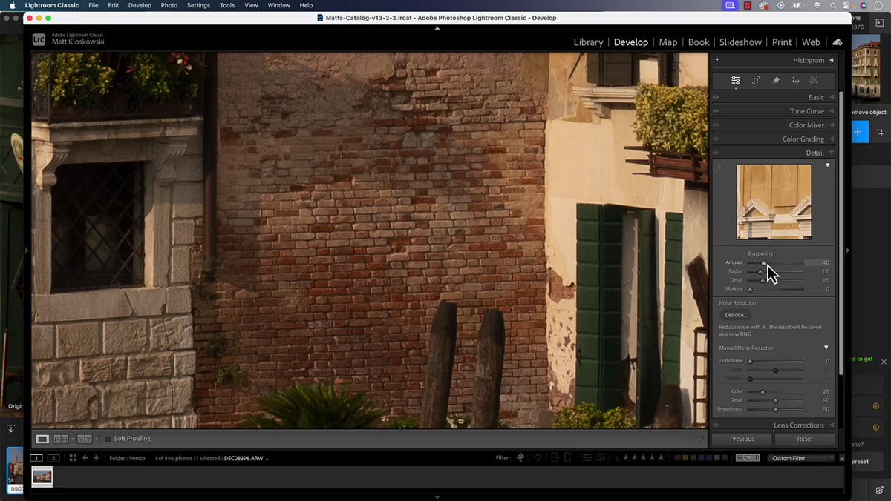Click the Spotlight search icon in menu bar
Image resolution: width=891 pixels, height=501 pixels.
coord(834,5)
